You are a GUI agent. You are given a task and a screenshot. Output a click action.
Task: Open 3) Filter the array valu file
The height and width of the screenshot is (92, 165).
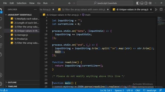point(22,27)
